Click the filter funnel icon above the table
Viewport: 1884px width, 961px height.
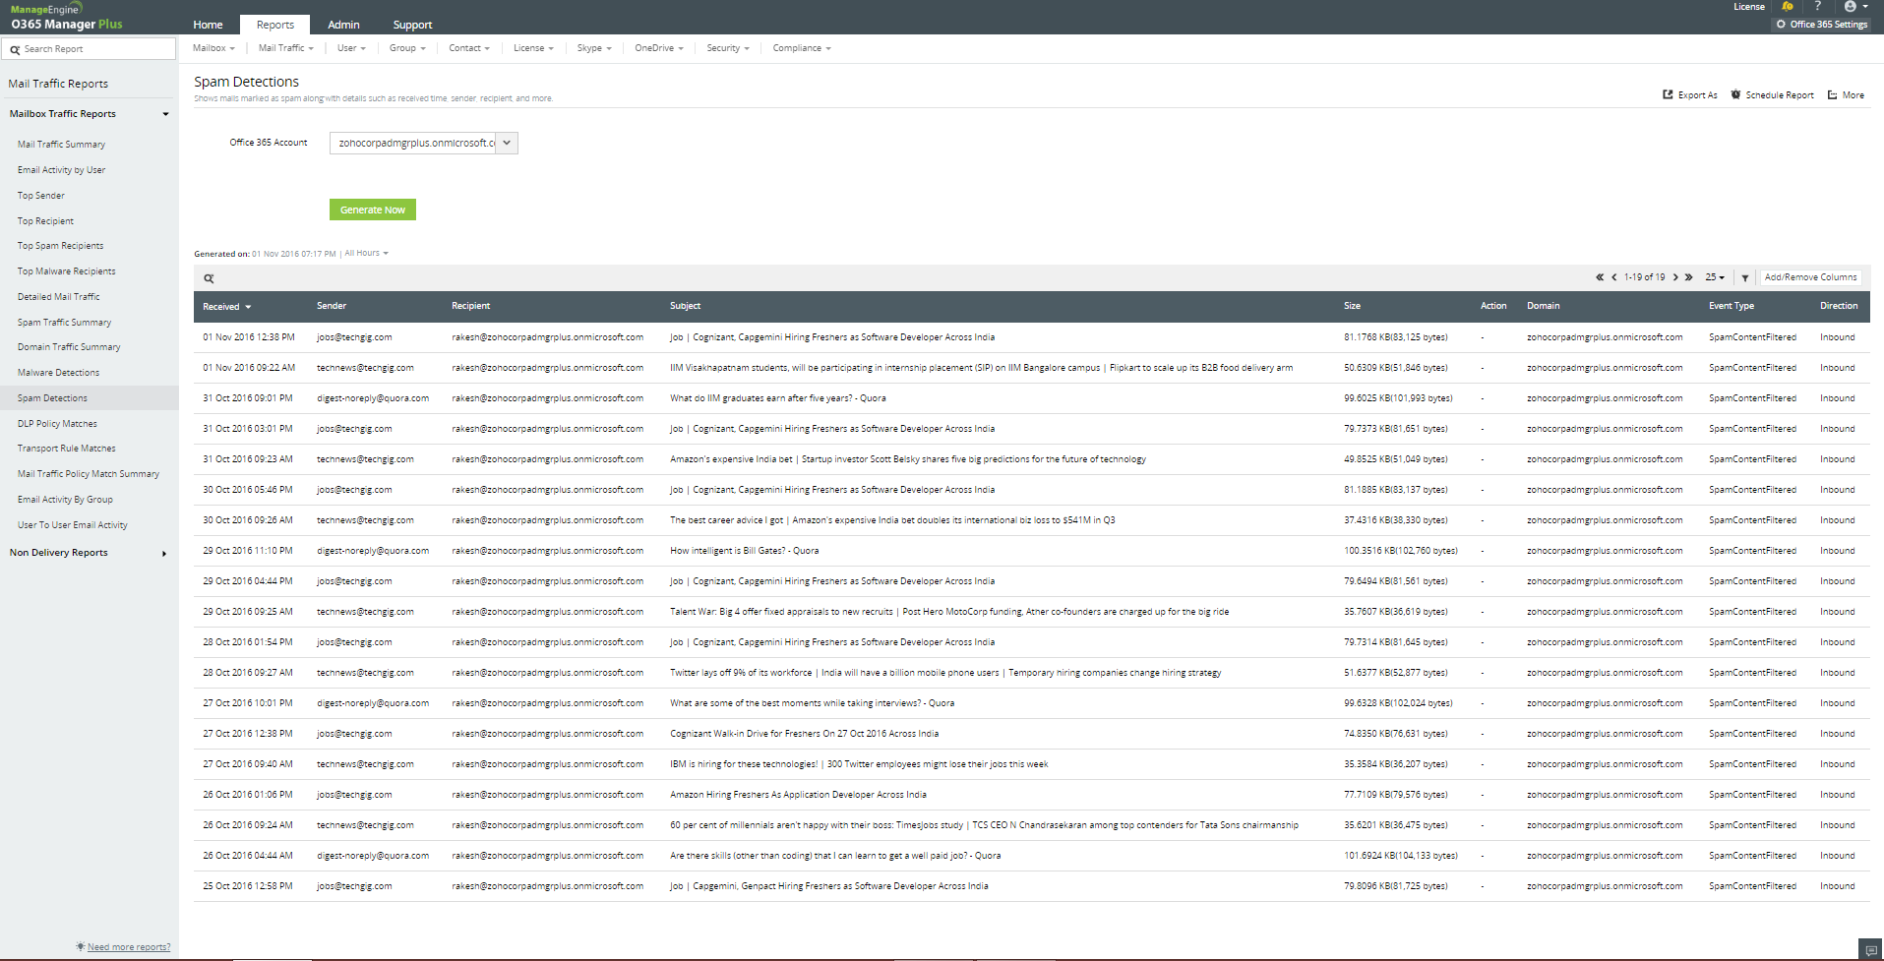[x=1744, y=278]
